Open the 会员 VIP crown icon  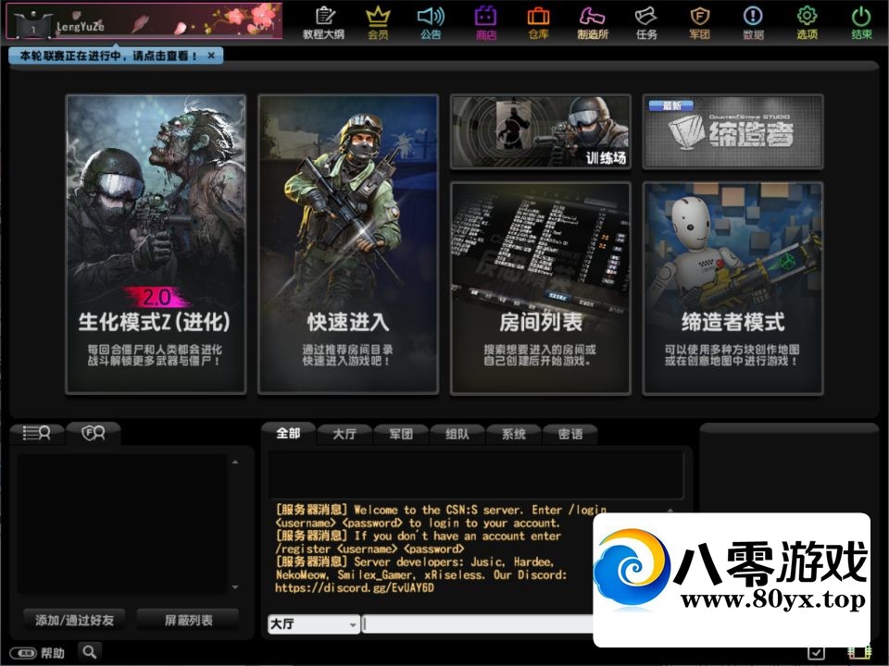tap(378, 23)
